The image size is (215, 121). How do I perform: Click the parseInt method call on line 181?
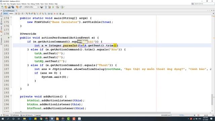click(x=70, y=46)
